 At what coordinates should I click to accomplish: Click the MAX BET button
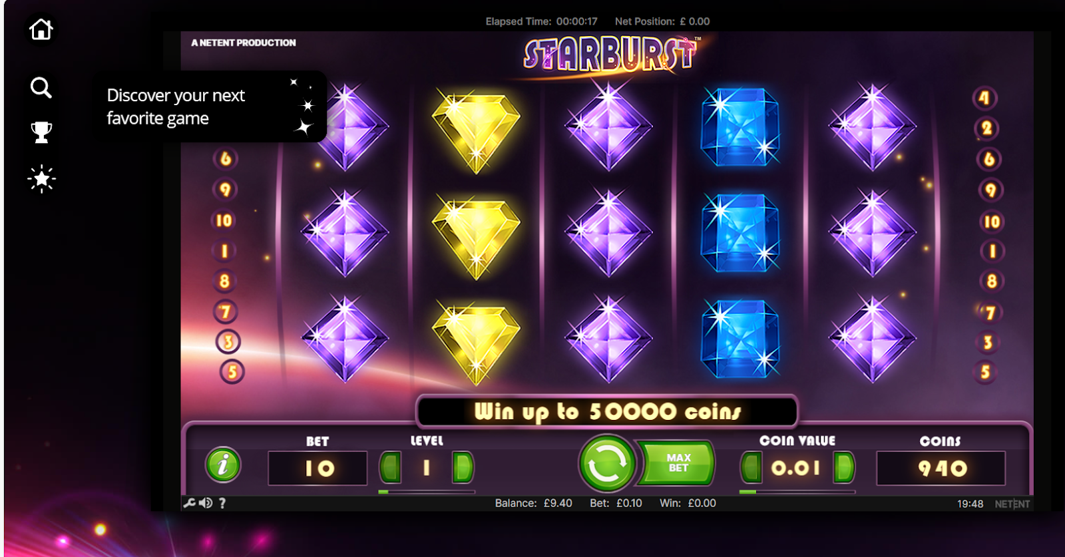tap(678, 463)
